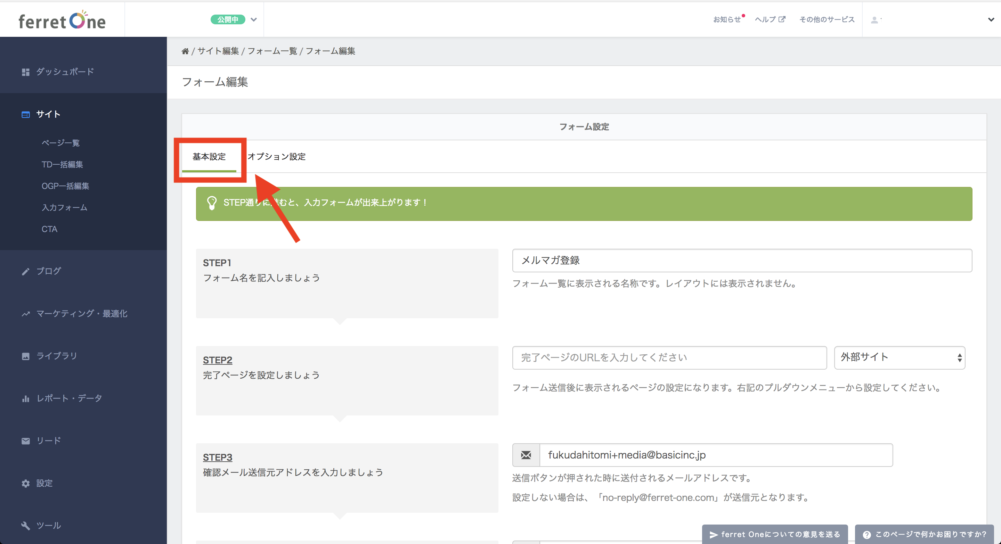Open ライブラリ menu in sidebar
Image resolution: width=1001 pixels, height=544 pixels.
click(57, 356)
